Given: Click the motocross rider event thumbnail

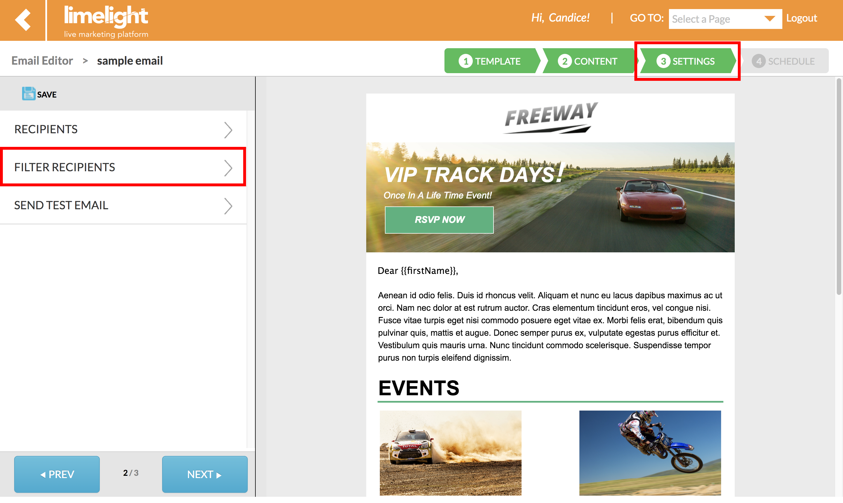Looking at the screenshot, I should 650,453.
